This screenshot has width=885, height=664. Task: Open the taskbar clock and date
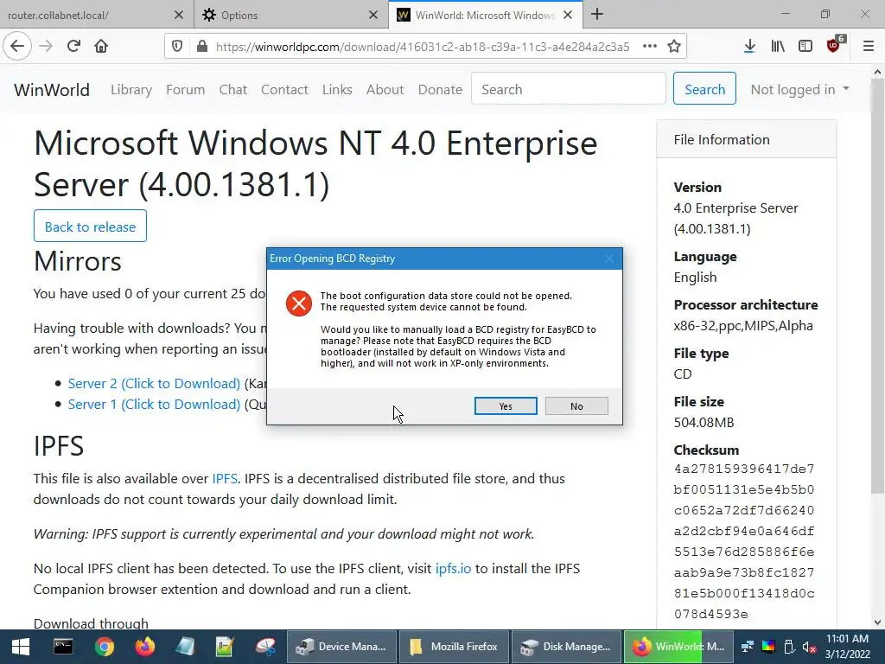pos(847,647)
